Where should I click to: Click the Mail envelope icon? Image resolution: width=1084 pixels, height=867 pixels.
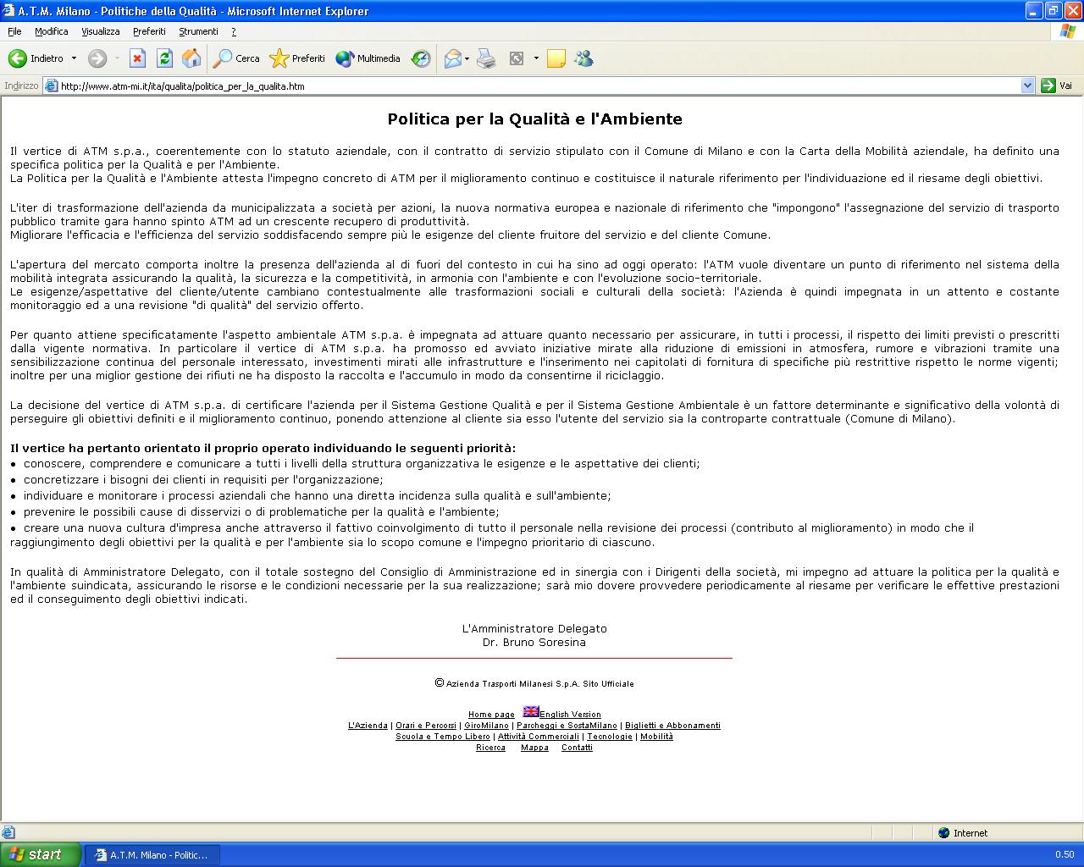[x=452, y=58]
